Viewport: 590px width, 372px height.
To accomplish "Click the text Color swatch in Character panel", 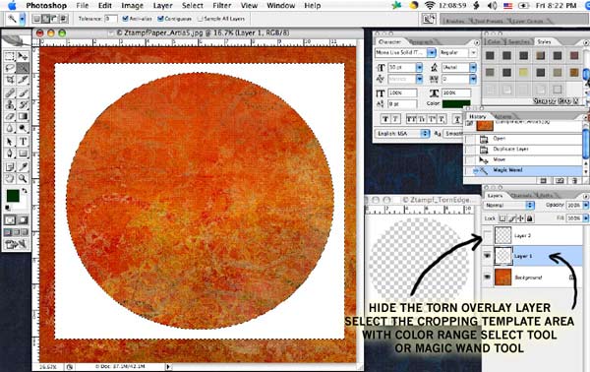I will coord(456,103).
